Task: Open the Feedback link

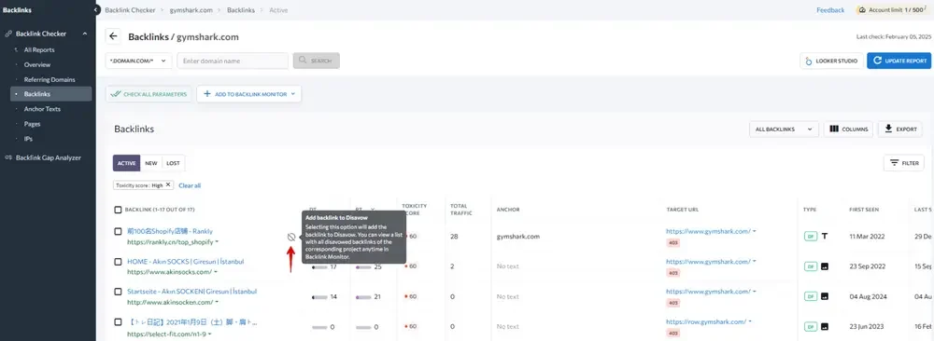Action: click(x=830, y=10)
